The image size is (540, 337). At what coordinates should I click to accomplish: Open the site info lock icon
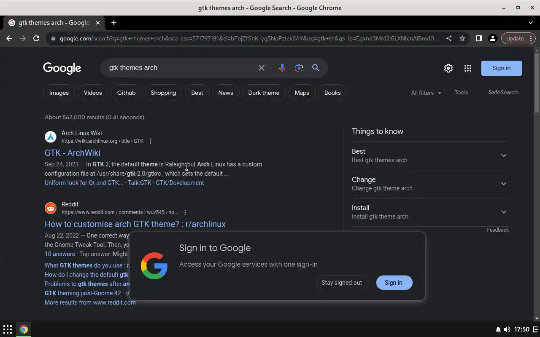(53, 38)
